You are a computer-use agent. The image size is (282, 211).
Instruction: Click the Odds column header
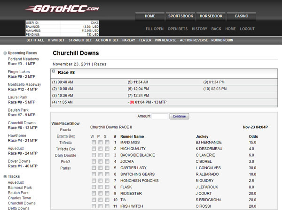pyautogui.click(x=253, y=136)
